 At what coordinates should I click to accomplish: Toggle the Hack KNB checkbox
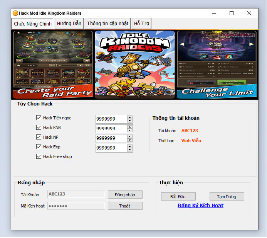[39, 127]
